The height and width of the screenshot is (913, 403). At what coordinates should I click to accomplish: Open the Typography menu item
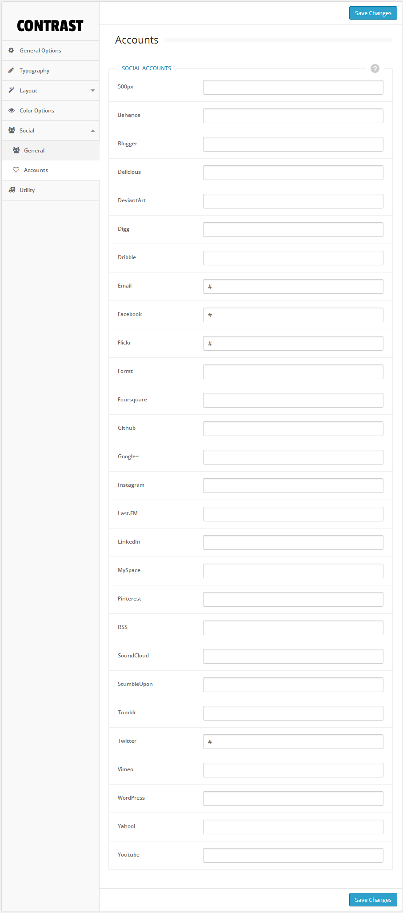click(35, 71)
